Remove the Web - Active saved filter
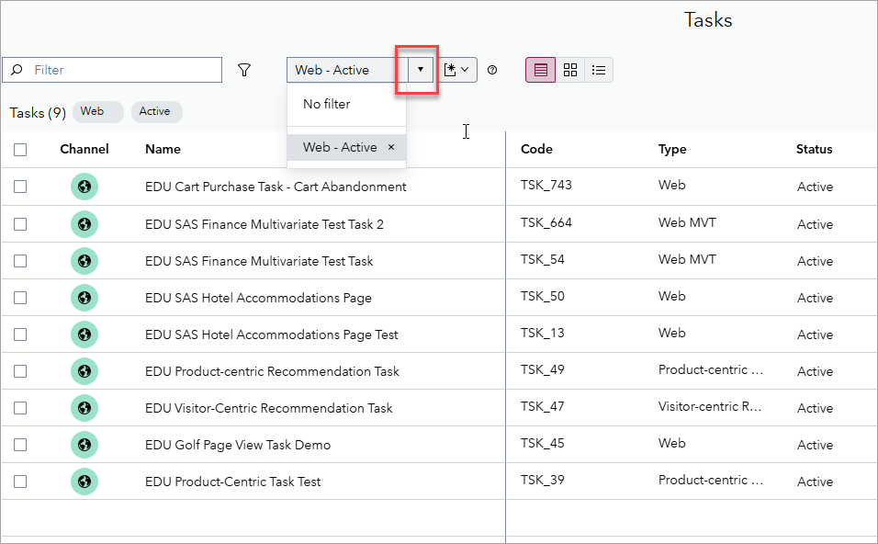Viewport: 878px width, 544px height. (391, 147)
